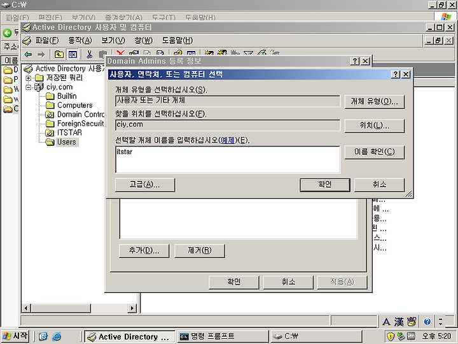Click the language bar help question icon
Screen dimensions: 458x344
point(427,322)
